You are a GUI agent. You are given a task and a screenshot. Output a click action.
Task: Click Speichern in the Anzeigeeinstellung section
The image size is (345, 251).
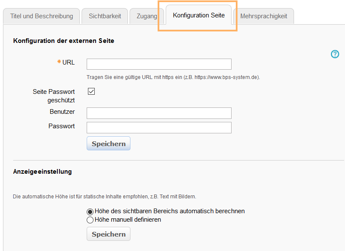click(x=108, y=234)
